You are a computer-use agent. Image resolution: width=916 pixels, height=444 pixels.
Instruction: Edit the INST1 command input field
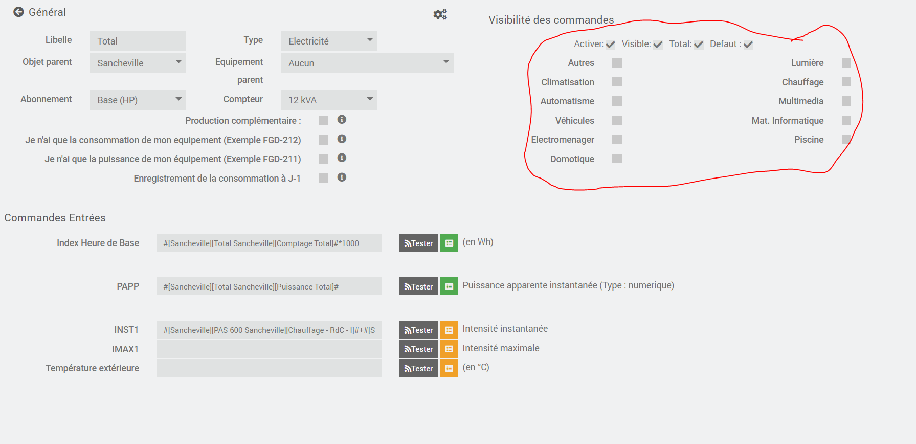click(x=269, y=330)
